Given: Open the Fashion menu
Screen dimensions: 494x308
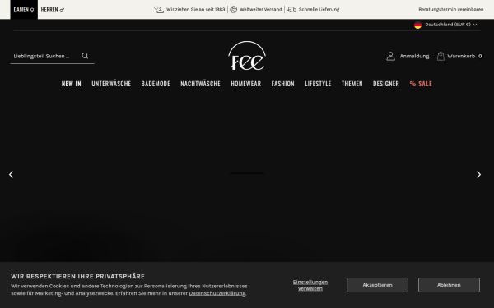Looking at the screenshot, I should pyautogui.click(x=283, y=84).
